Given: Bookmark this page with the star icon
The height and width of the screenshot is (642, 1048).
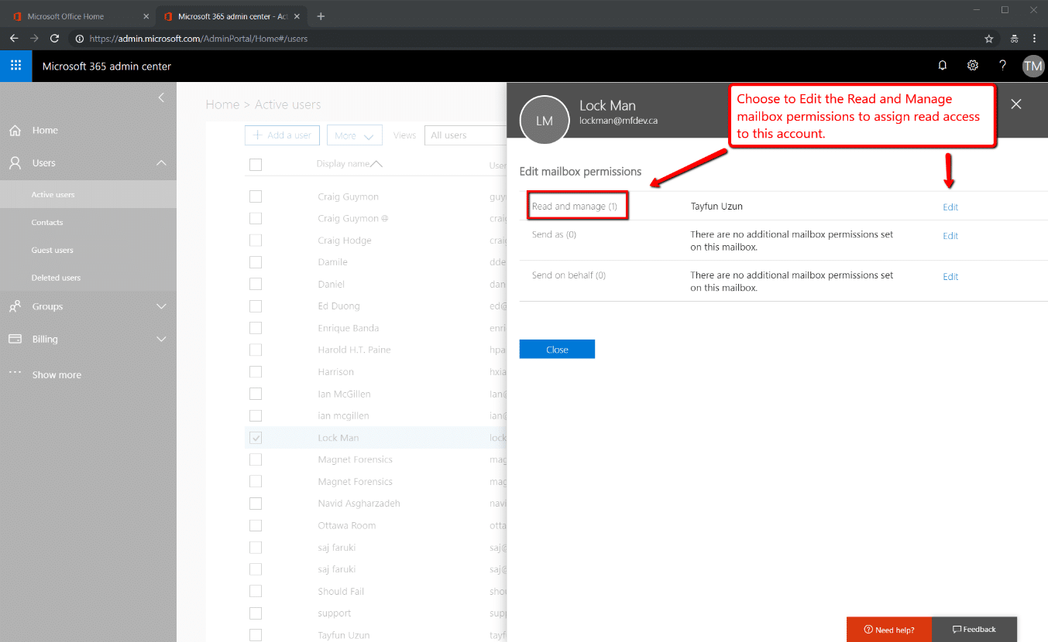Looking at the screenshot, I should click(988, 39).
